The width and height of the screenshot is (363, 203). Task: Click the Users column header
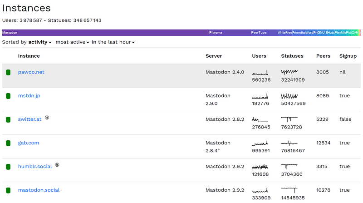click(x=259, y=56)
